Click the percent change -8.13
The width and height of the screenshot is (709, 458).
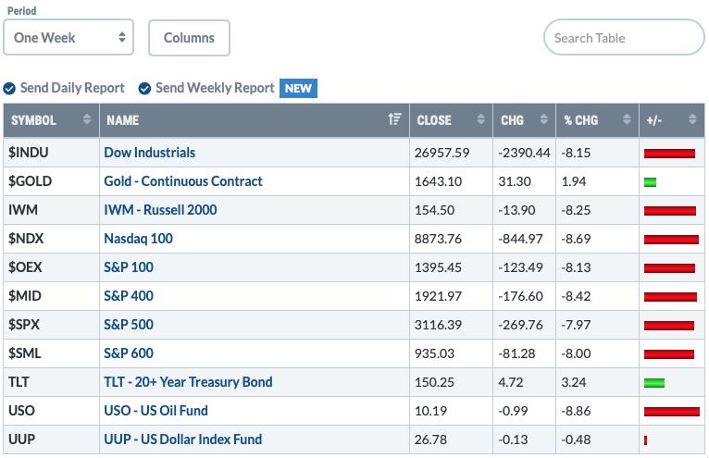[576, 267]
